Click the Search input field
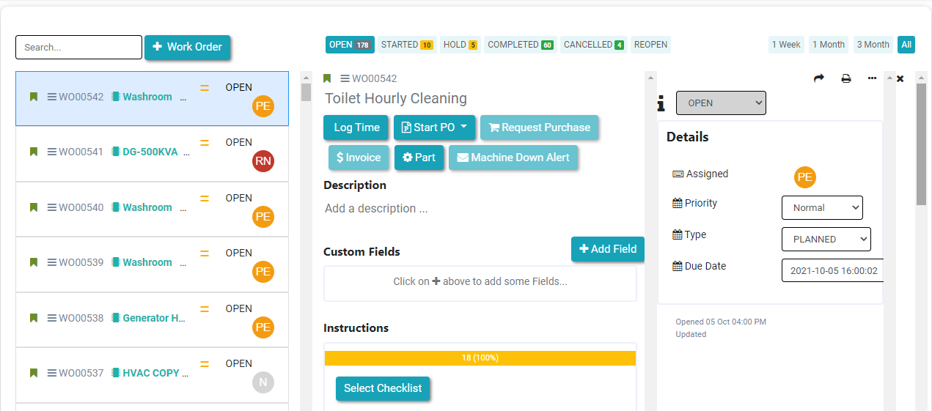Viewport: 932px width, 411px height. click(78, 48)
